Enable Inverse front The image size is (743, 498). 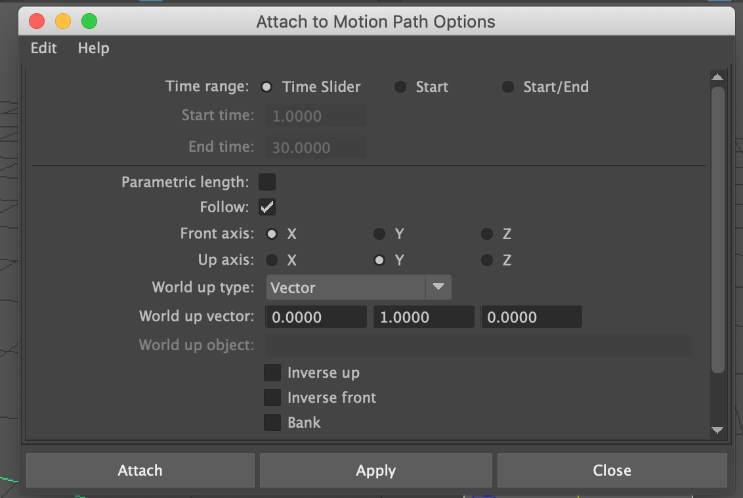click(272, 397)
